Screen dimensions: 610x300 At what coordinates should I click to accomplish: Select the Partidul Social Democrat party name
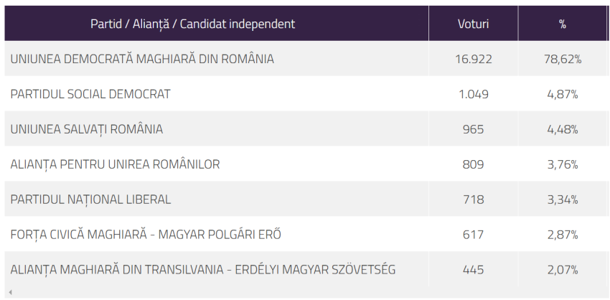(x=90, y=94)
